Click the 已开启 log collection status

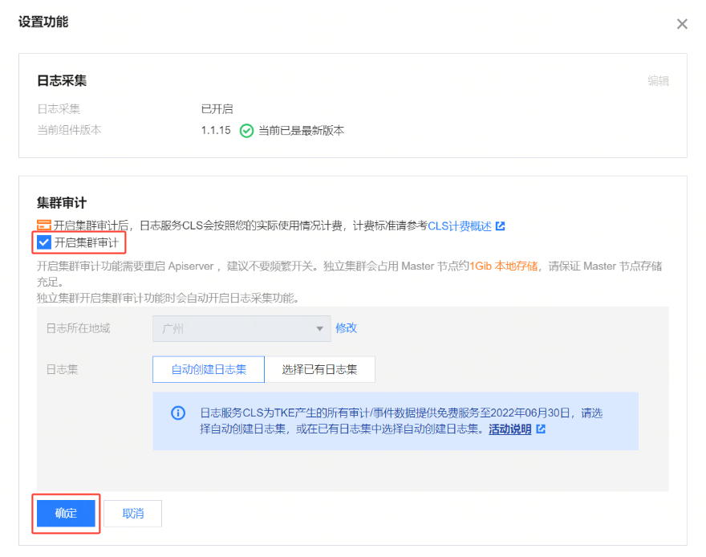click(217, 108)
